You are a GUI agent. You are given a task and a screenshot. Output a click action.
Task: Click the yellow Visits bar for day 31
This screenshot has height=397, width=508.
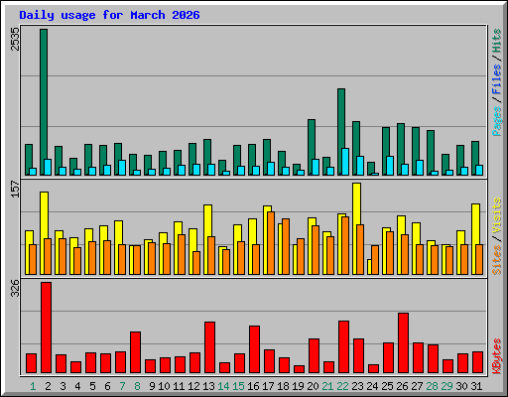(x=475, y=239)
